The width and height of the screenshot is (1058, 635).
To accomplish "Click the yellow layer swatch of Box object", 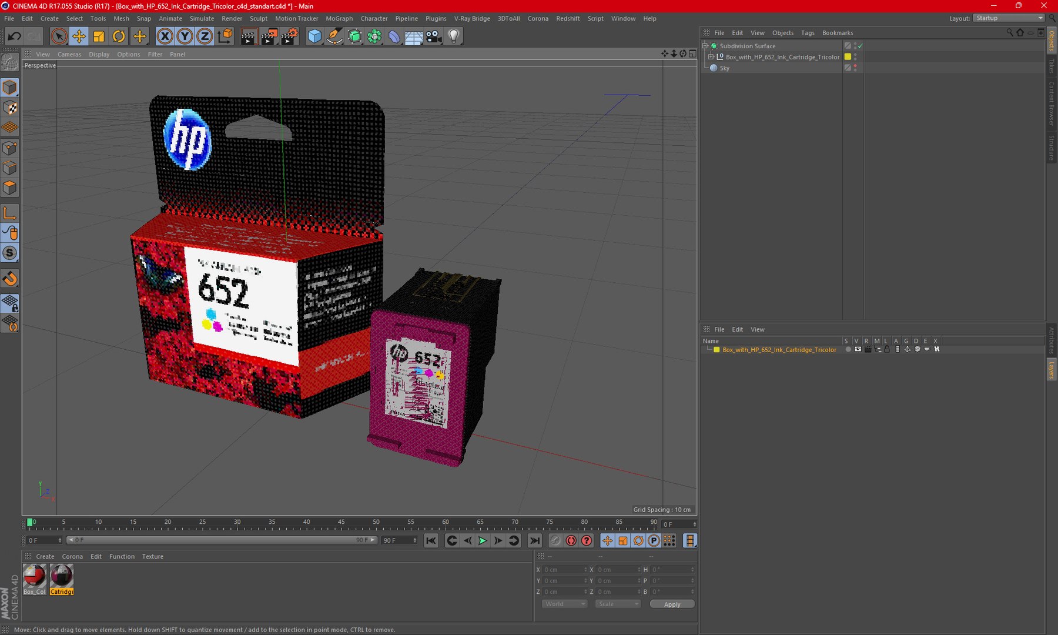I will coord(848,56).
